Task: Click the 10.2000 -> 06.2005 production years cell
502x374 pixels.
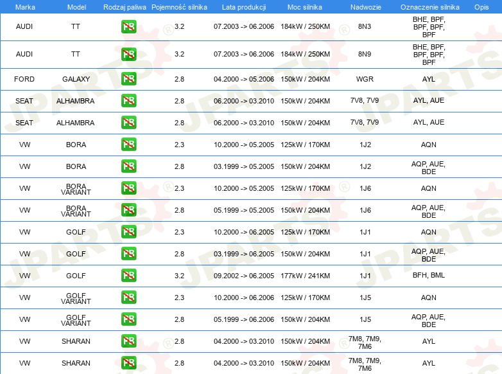Action: coord(244,232)
